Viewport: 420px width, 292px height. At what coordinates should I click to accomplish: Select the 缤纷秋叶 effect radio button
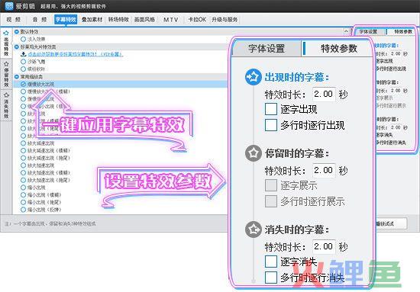coord(24,69)
